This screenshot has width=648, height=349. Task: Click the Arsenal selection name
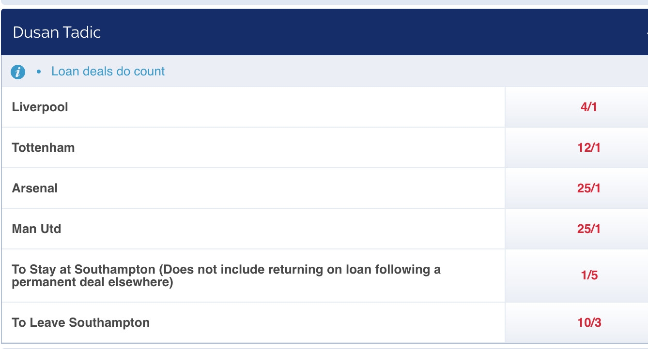pos(35,188)
